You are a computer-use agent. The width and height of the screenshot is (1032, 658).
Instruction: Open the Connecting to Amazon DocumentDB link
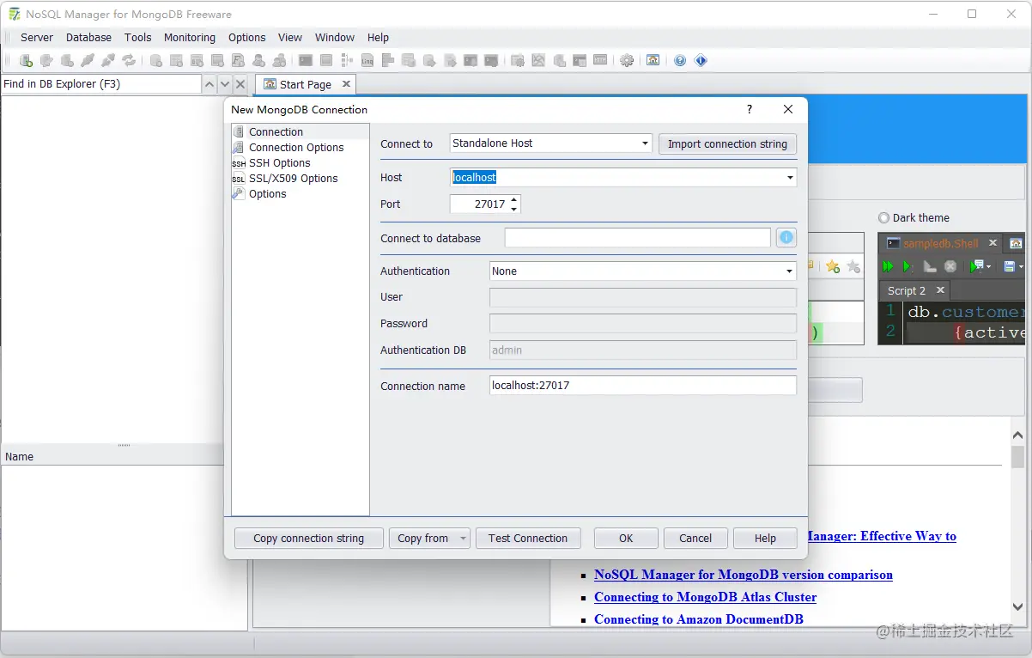click(x=699, y=619)
